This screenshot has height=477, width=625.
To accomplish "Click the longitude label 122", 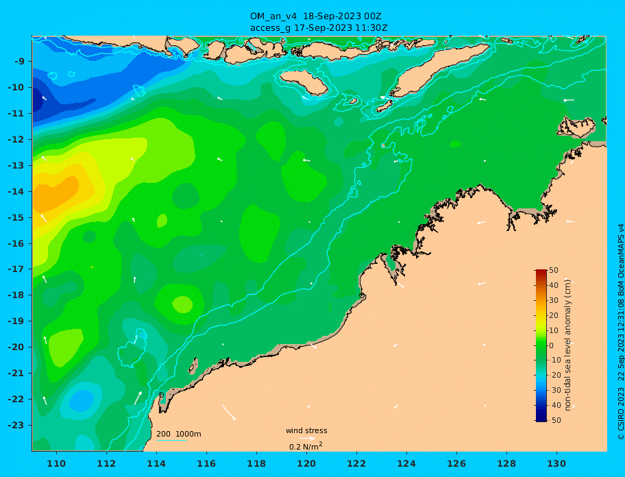I will tap(356, 464).
